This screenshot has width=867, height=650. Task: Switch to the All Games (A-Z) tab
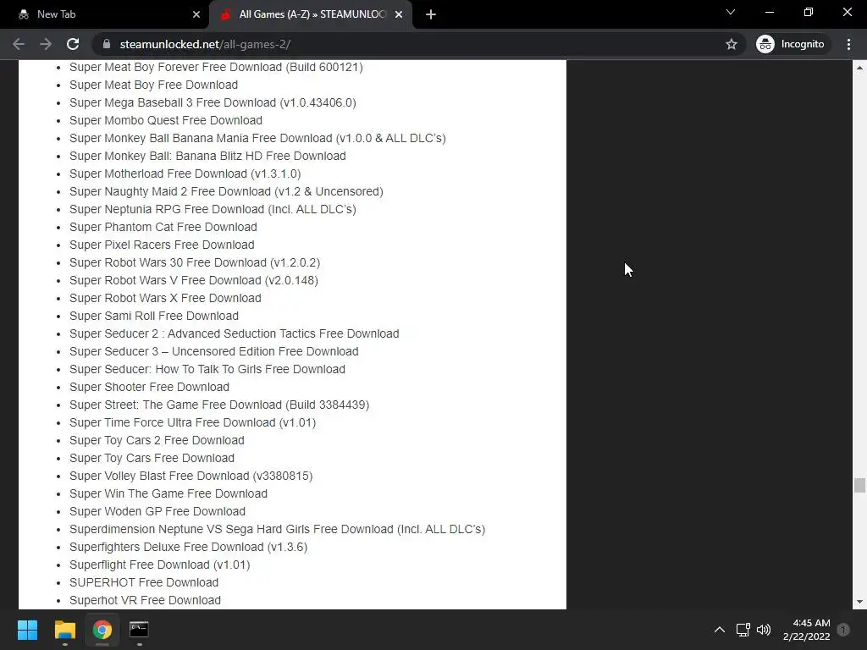(310, 15)
